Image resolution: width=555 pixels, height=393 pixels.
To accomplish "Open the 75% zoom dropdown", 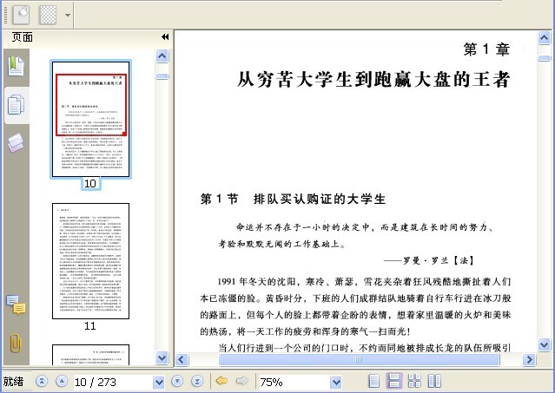I will click(x=336, y=382).
